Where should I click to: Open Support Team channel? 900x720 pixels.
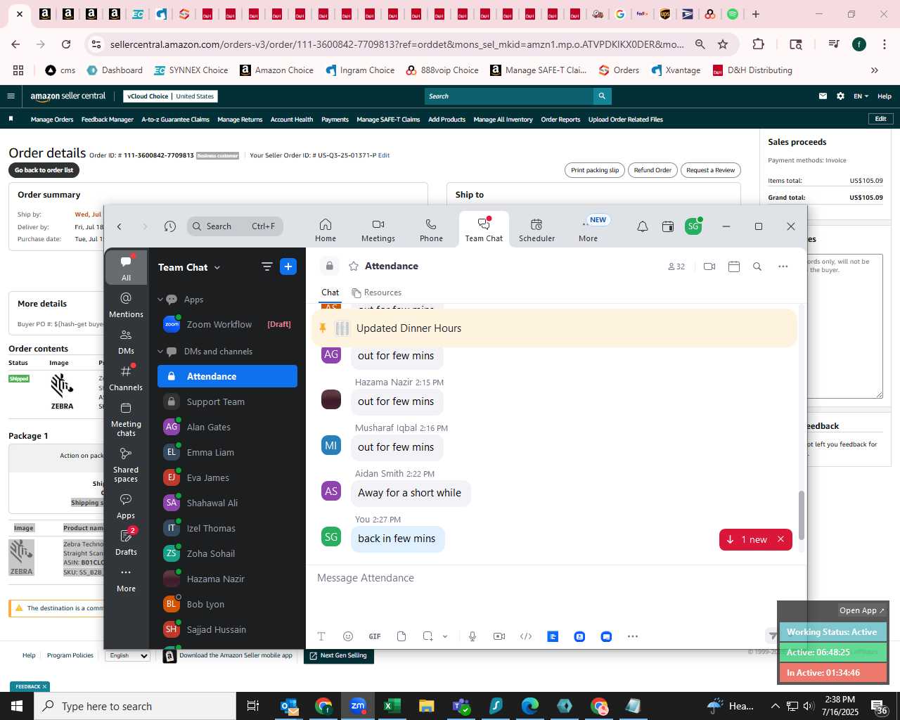227,401
